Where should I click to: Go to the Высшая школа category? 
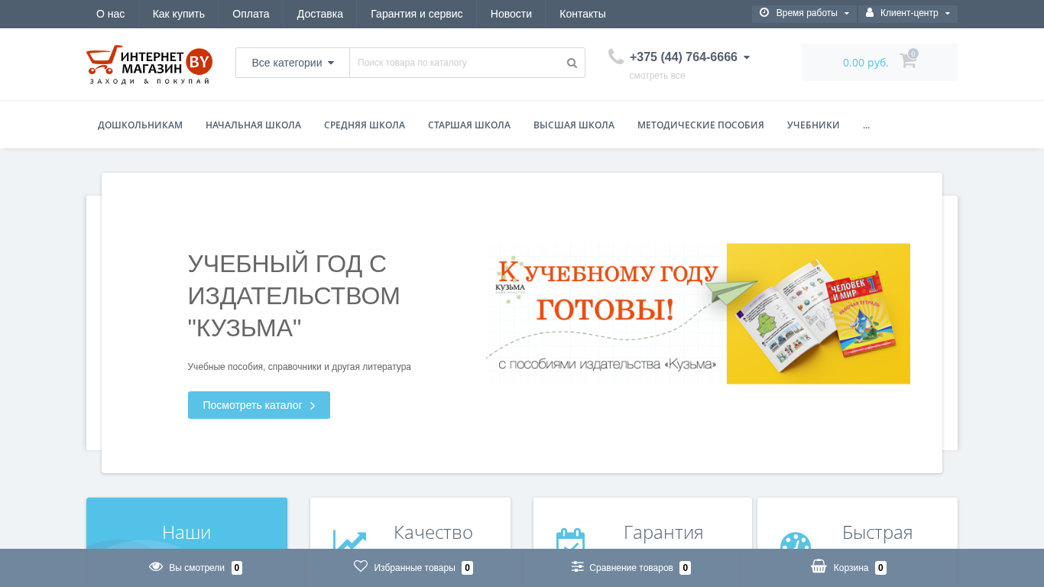pos(574,125)
